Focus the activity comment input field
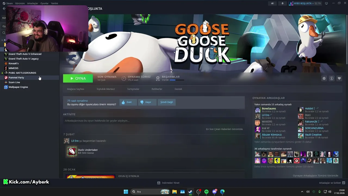348x196 pixels. (154, 121)
